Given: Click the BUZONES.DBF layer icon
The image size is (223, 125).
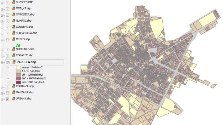Looking at the screenshot, I should tap(13, 2).
